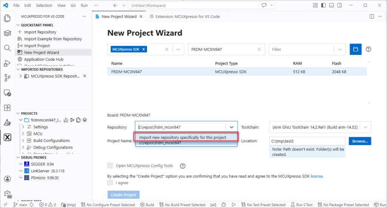
Task: Open the Selection menu
Action: [44, 6]
